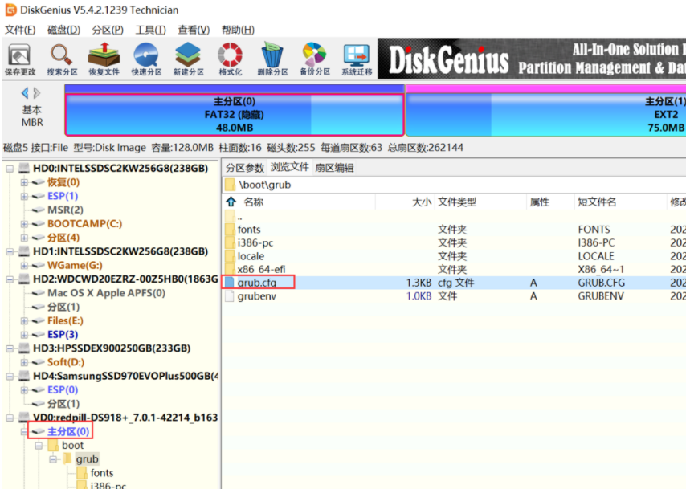Sort files by 短文件名 column header
686x489 pixels.
tap(597, 202)
